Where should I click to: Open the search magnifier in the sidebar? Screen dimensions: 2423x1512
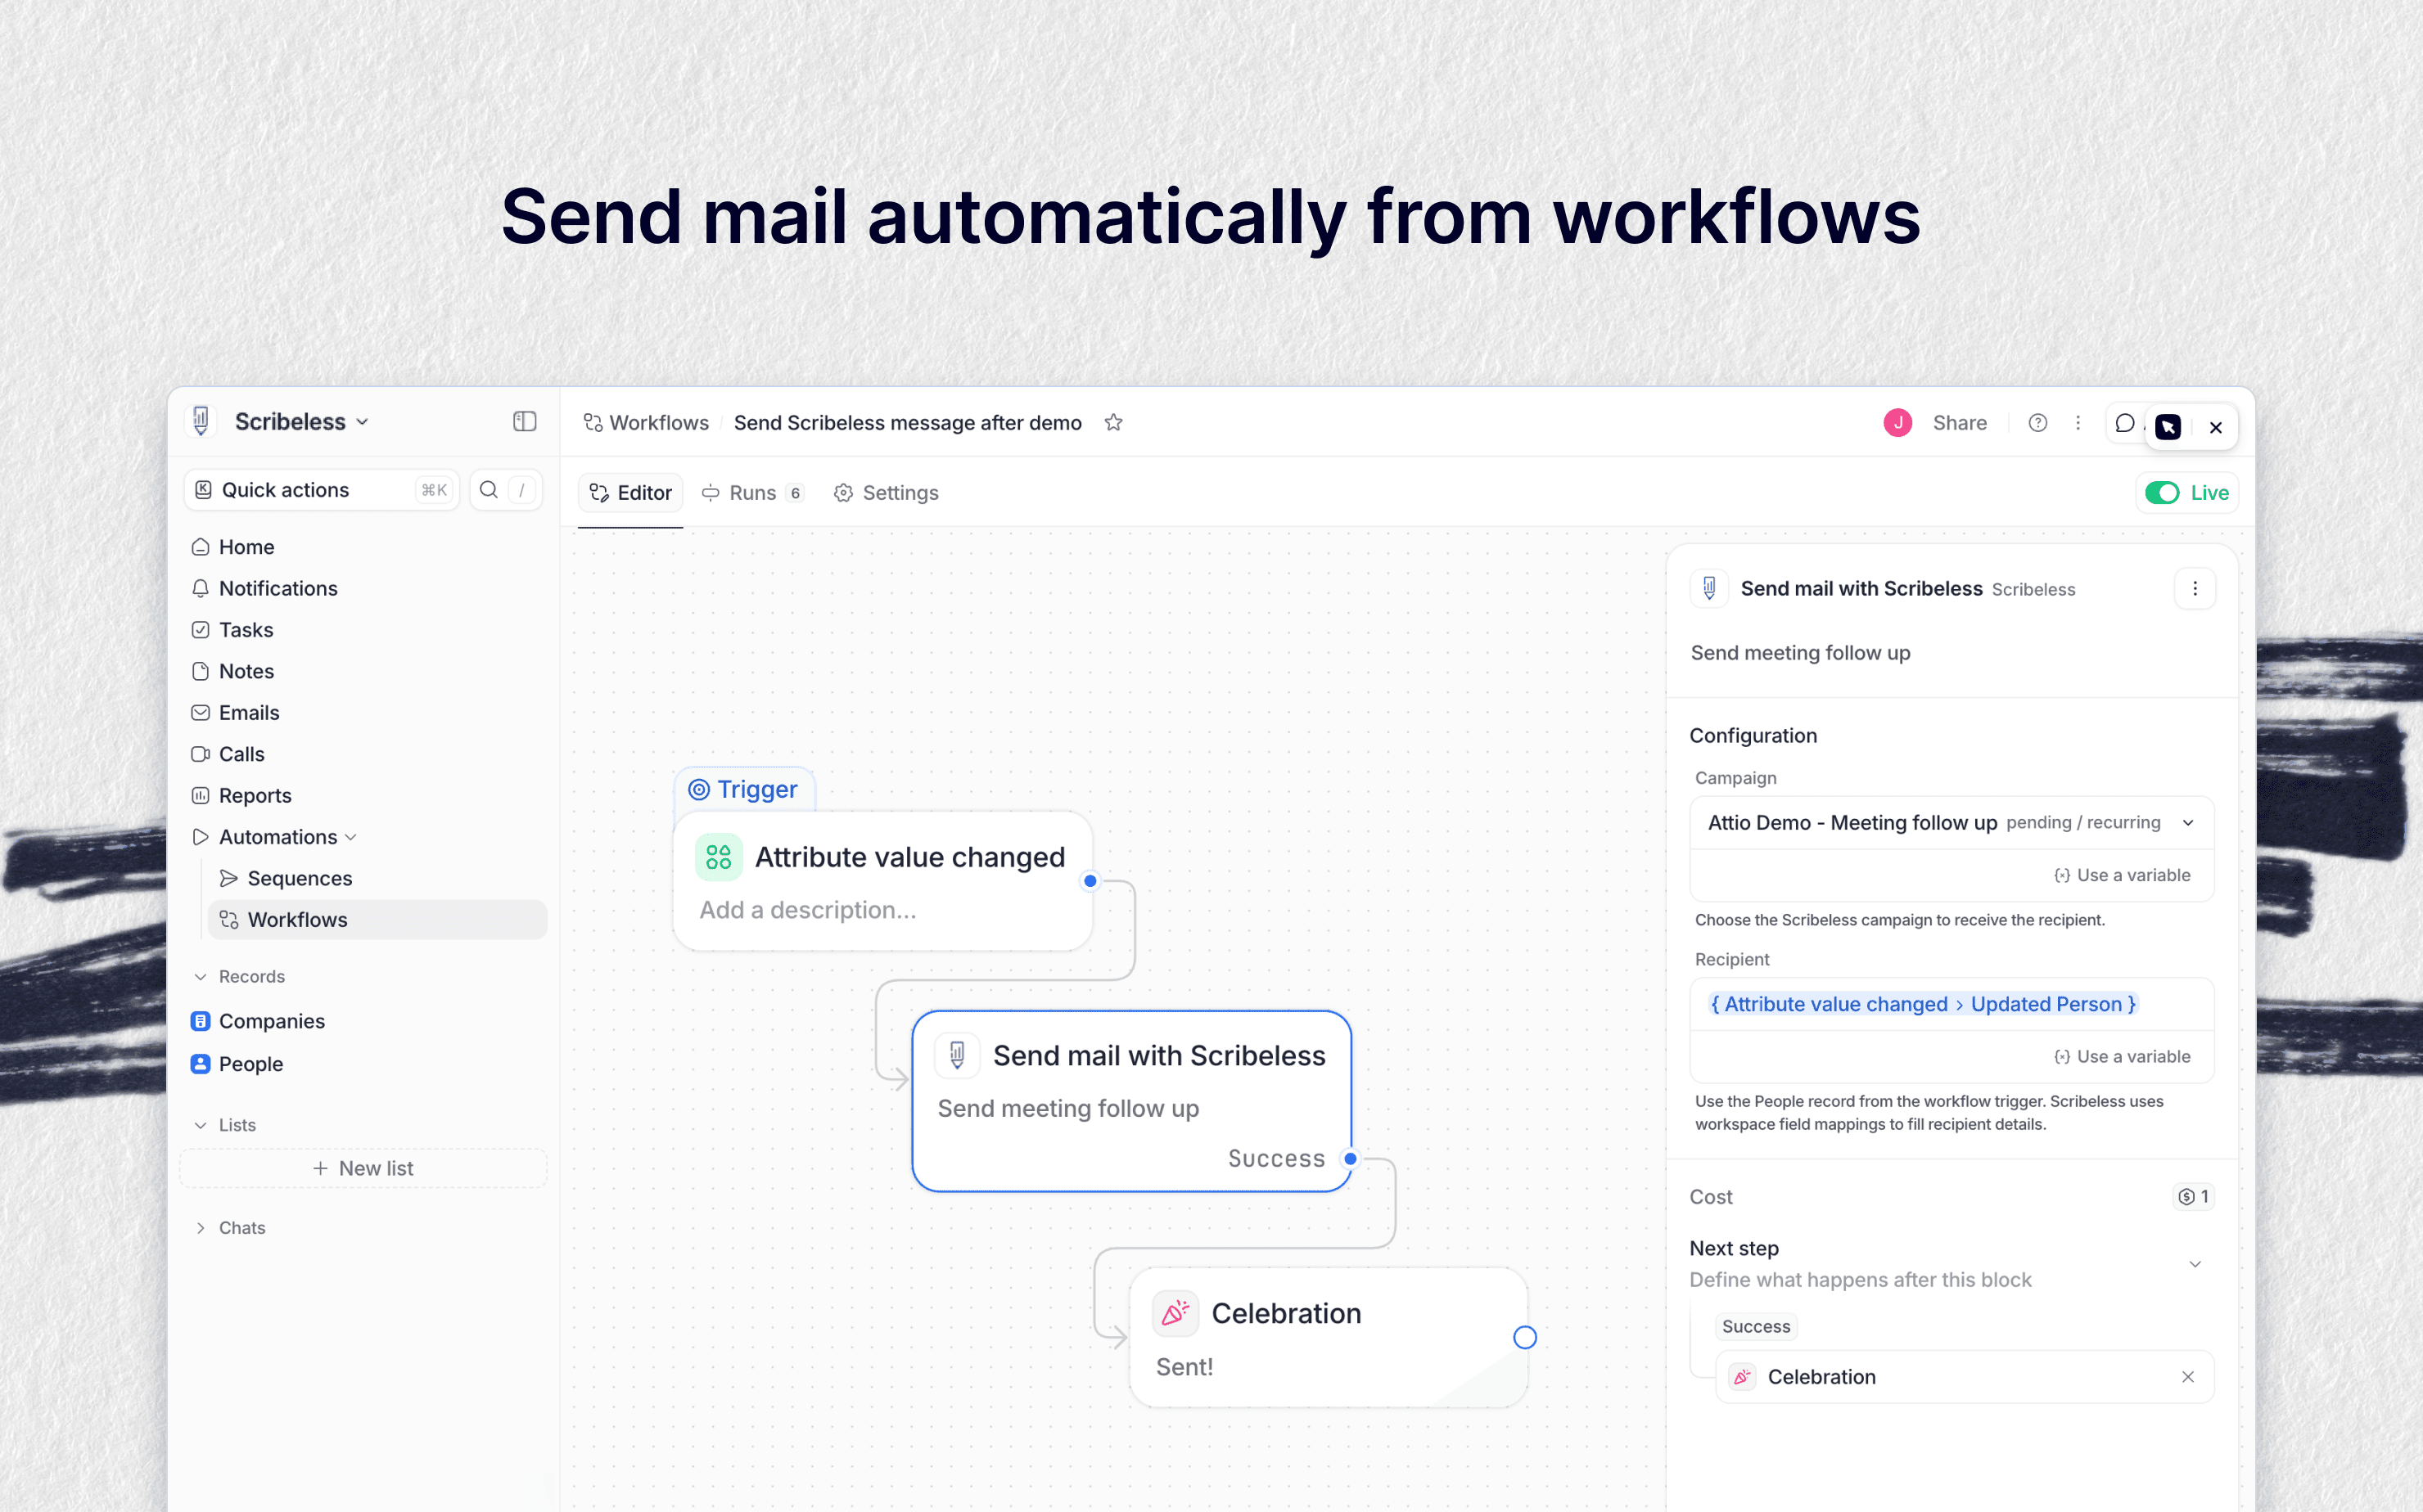tap(490, 490)
